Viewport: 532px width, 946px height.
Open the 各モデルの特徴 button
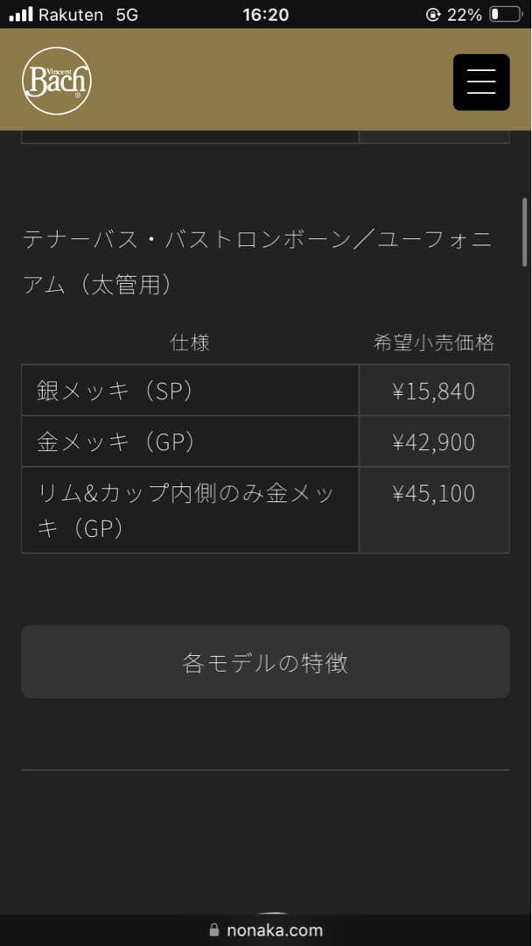(264, 662)
